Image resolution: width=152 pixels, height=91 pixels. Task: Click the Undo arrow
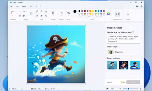pos(36,7)
